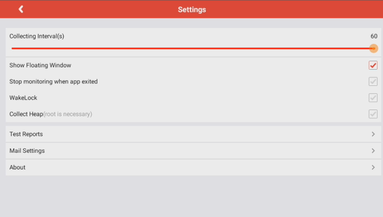Toggle the Collect Heap checkbox
The width and height of the screenshot is (383, 217).
pos(373,114)
